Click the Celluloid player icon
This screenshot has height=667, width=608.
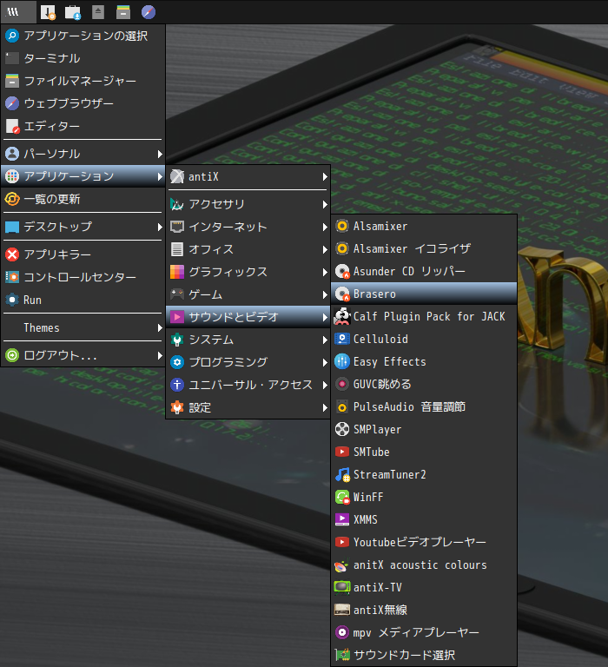[342, 339]
